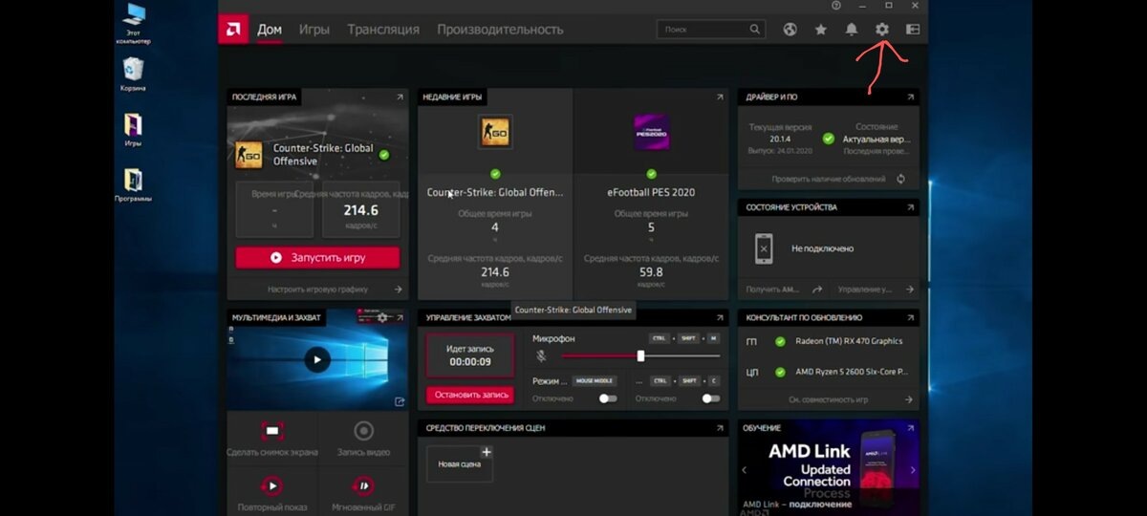The width and height of the screenshot is (1147, 516).
Task: Click the 214.6 average FPS value box
Action: [x=361, y=209]
